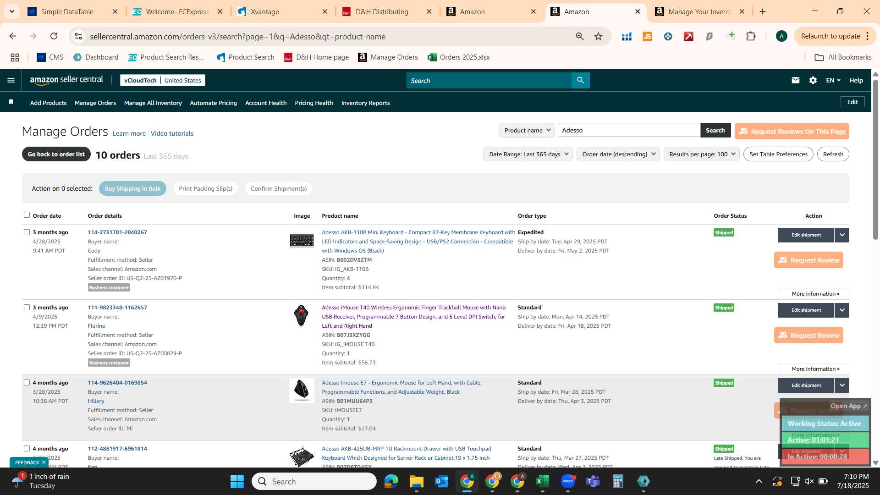
Task: Open the Seller Central settings gear
Action: pyautogui.click(x=813, y=80)
